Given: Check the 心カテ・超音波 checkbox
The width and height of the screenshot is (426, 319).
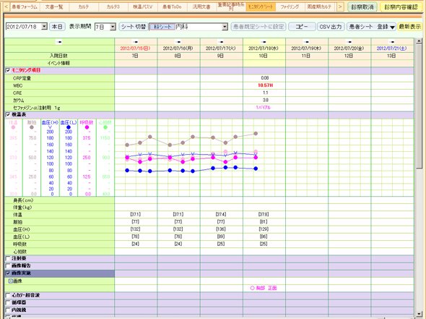Looking at the screenshot, I should coord(8,295).
